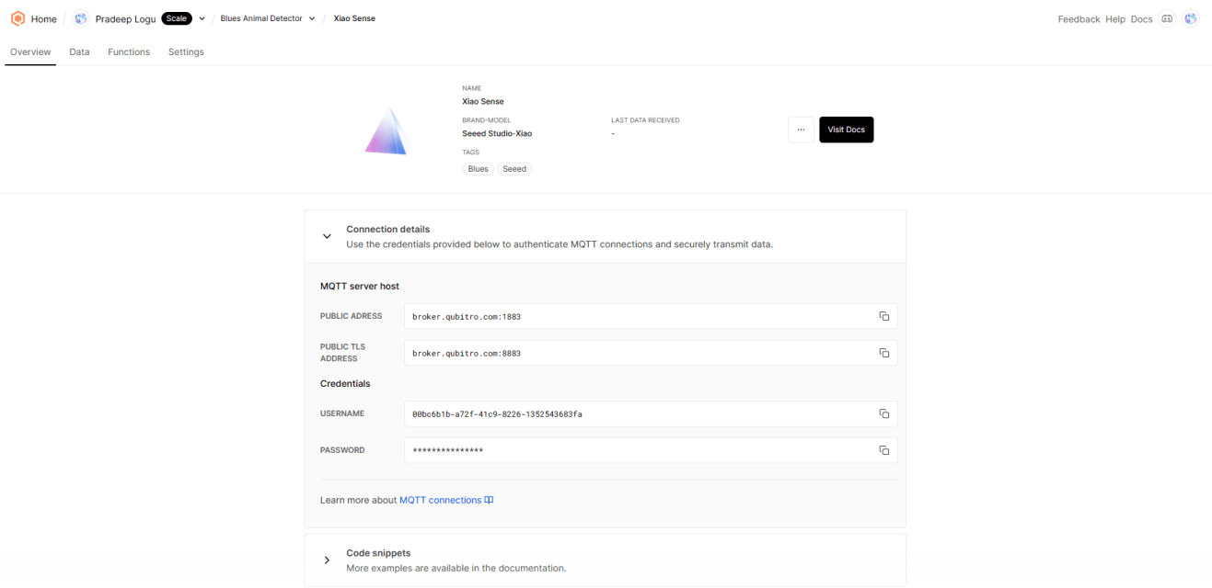
Task: Open the Docs link in header
Action: point(1141,18)
